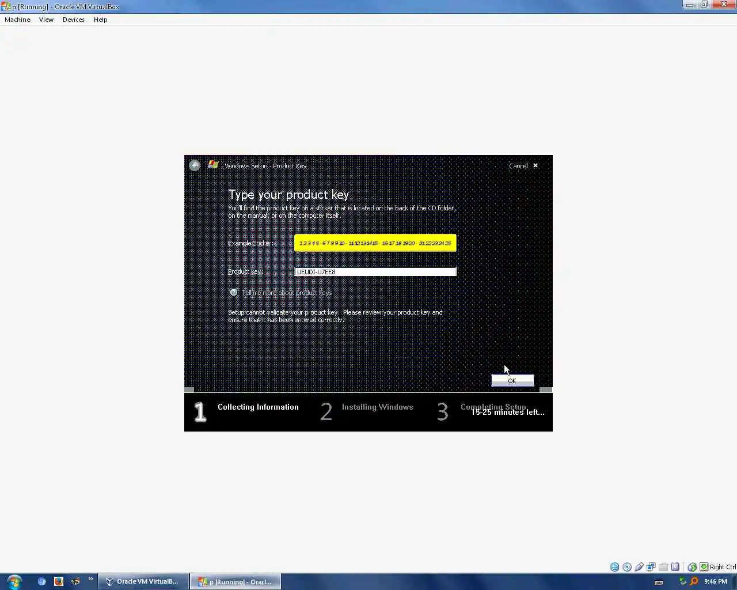Open Tell me more about product keys

287,293
